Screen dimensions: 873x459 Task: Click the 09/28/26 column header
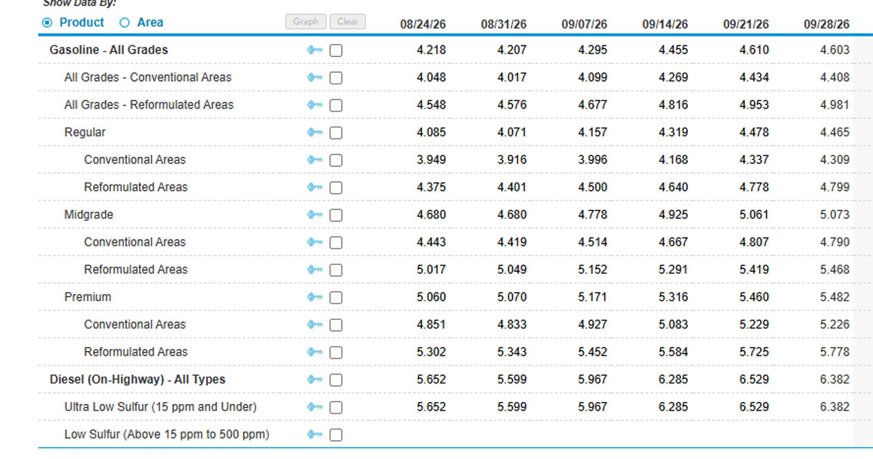pos(827,24)
